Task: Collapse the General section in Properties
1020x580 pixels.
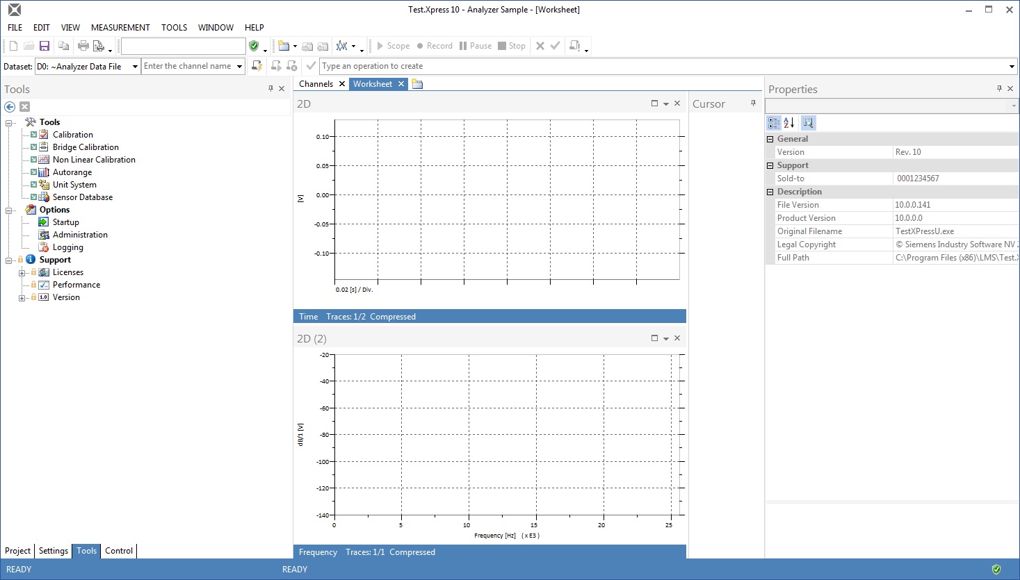Action: [770, 139]
